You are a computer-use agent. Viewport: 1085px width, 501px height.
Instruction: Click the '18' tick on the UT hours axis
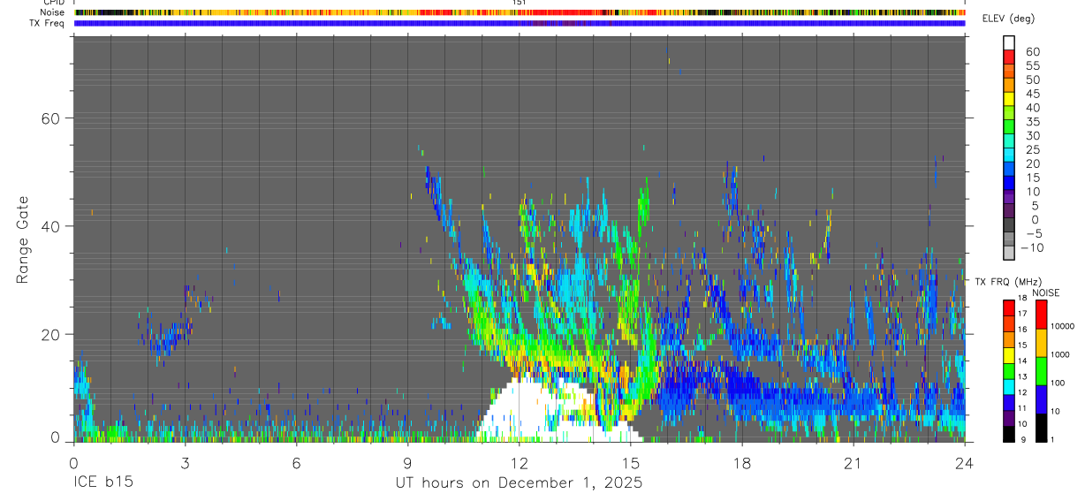coord(742,463)
